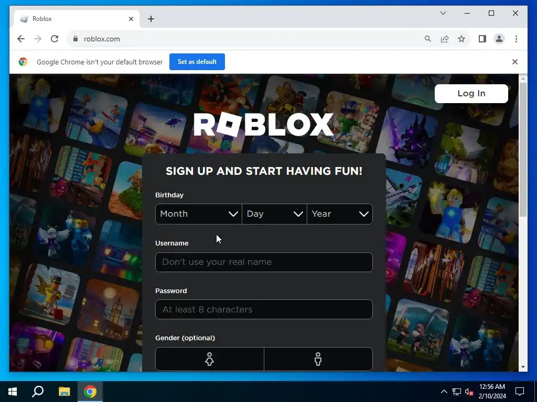Dismiss the default browser notification bar
Viewport: 537px width, 402px height.
(515, 62)
